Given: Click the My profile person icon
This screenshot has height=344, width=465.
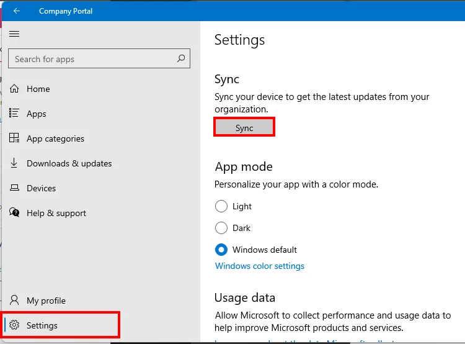Looking at the screenshot, I should 14,300.
